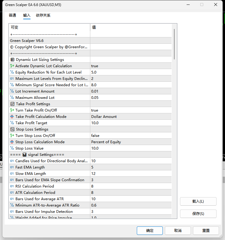
Task: Click the 01 icon beside Slow EMA Length
Action: coord(12,174)
